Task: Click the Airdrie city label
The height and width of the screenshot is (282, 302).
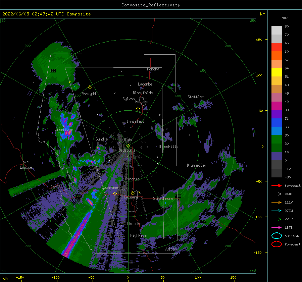Action: (x=132, y=179)
